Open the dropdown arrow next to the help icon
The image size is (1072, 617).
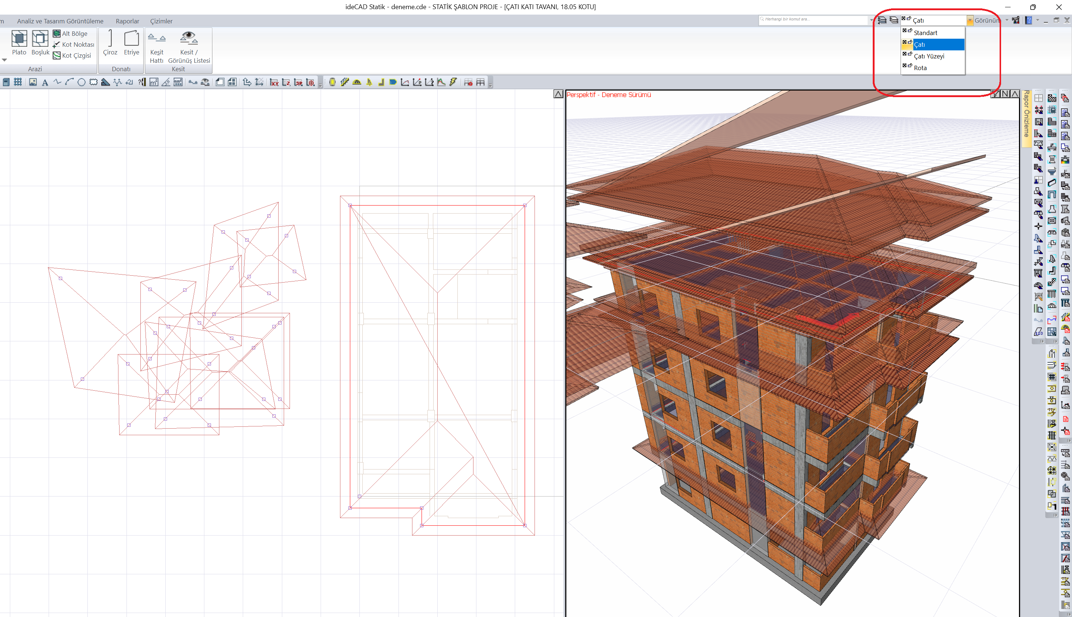[x=1037, y=20]
